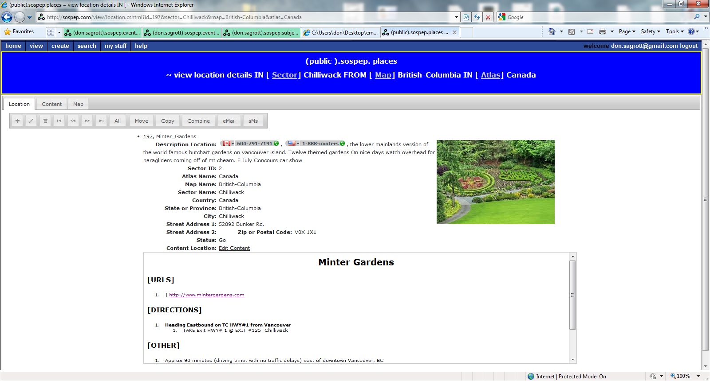Switch to the Location tab

(19, 104)
